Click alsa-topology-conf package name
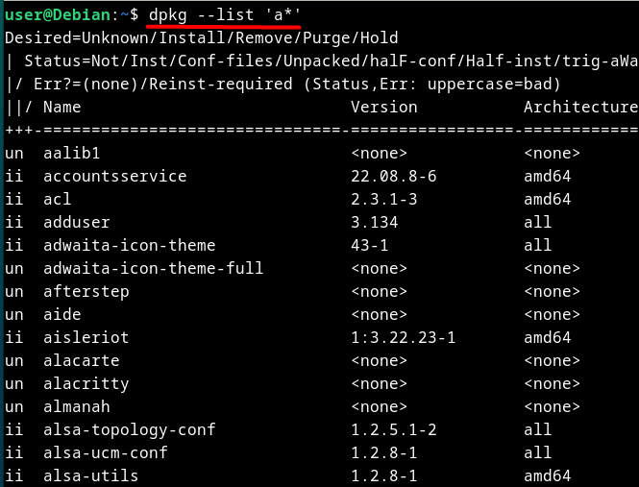The width and height of the screenshot is (639, 487). 130,430
